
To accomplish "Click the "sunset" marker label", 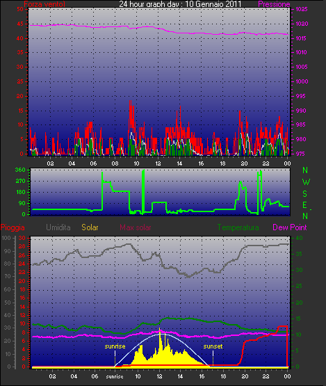I will click(x=213, y=346).
